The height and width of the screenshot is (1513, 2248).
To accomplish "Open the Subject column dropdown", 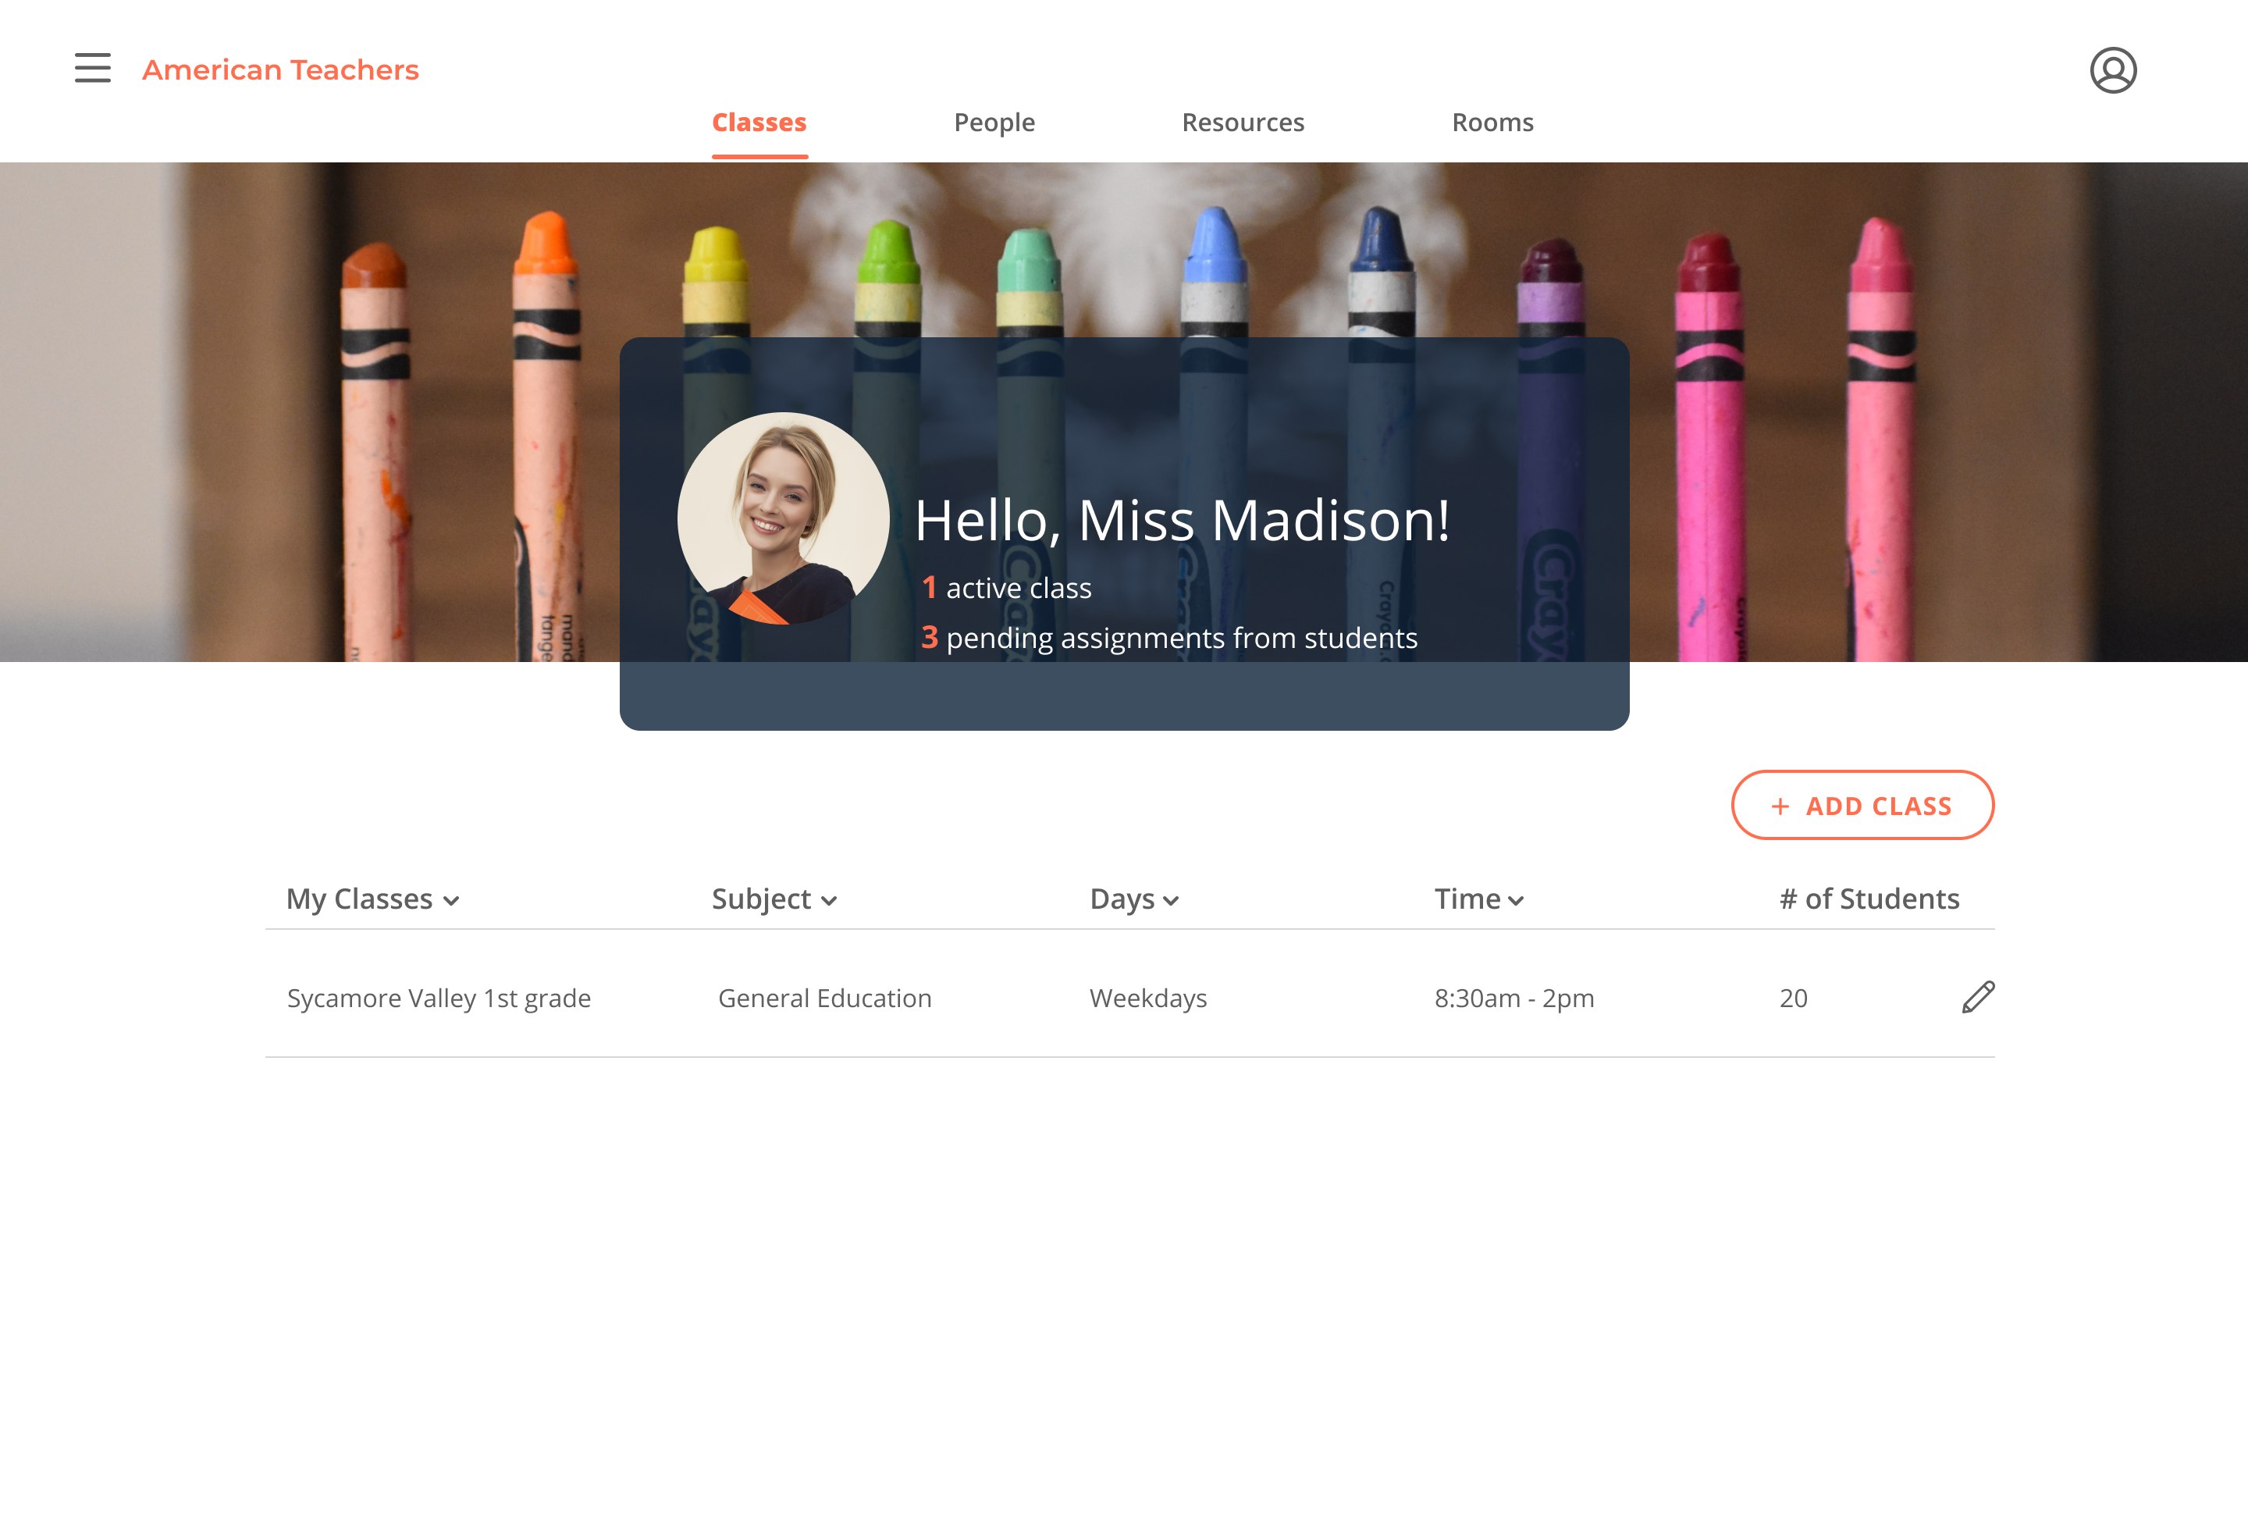I will 774,899.
